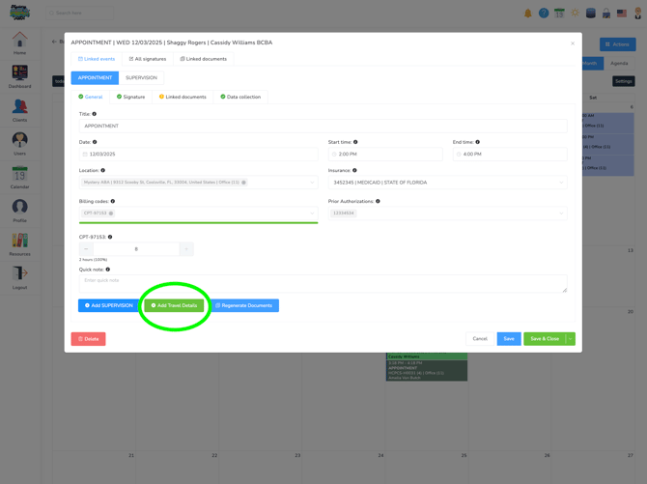Expand the Prior Authorizations dropdown

click(x=561, y=214)
